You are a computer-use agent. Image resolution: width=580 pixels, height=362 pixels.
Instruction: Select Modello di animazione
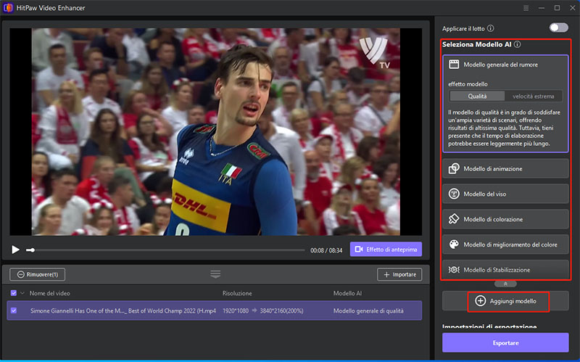[x=505, y=168]
